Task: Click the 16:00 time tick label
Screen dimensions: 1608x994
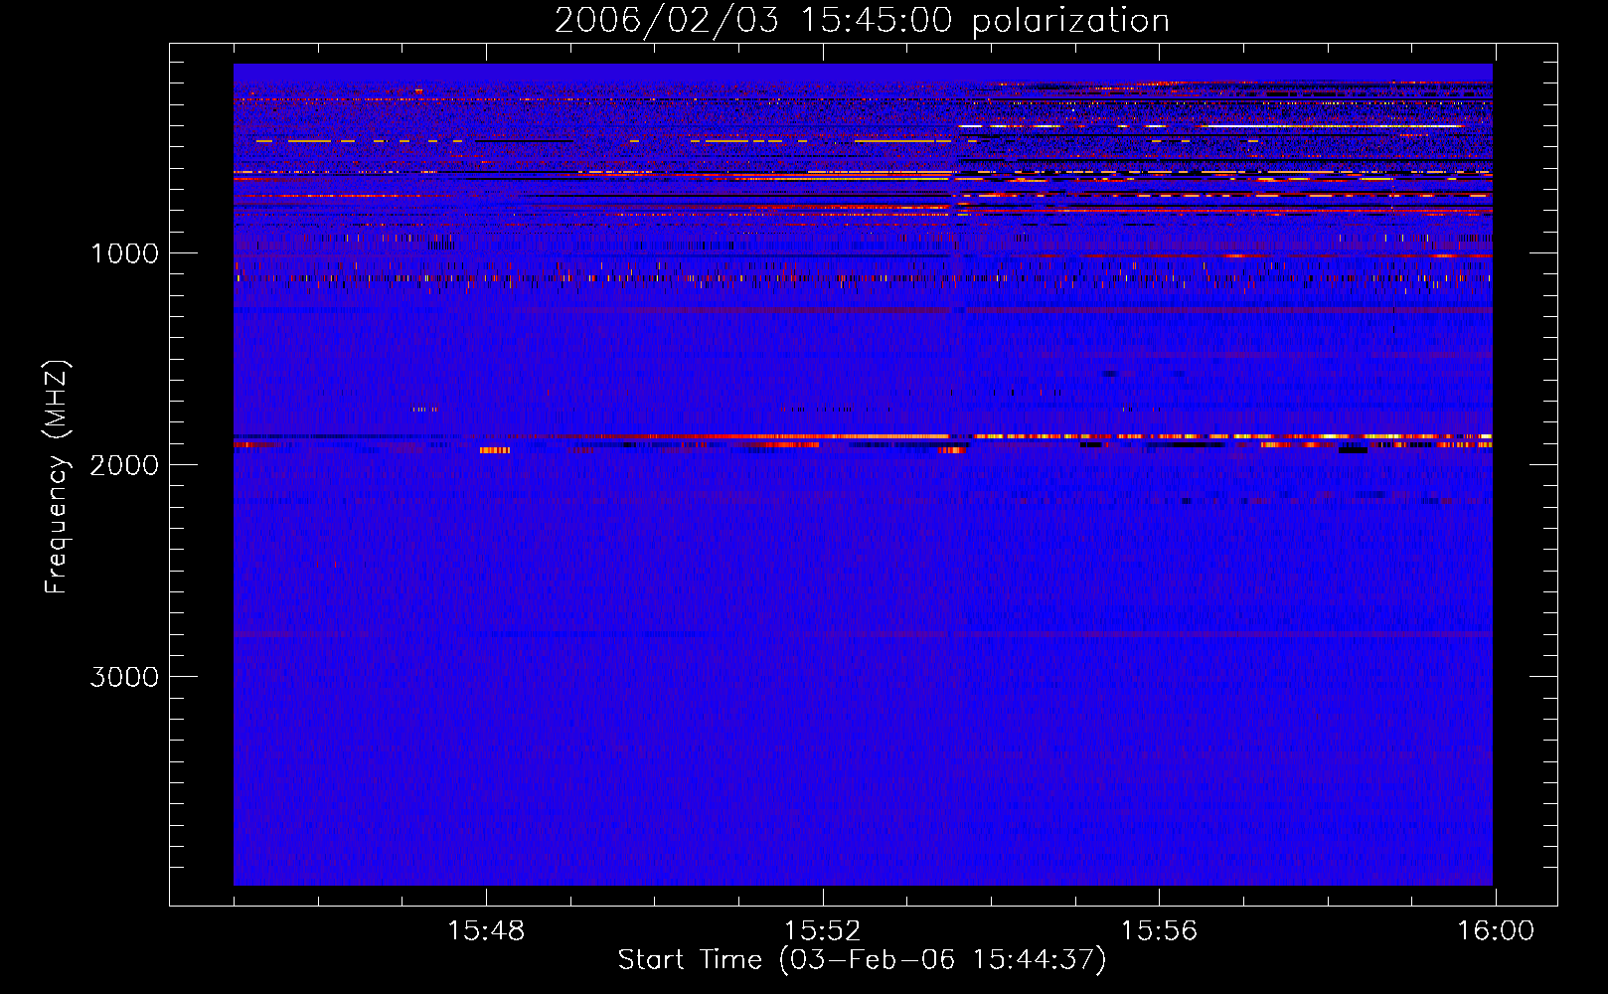Action: tap(1496, 931)
